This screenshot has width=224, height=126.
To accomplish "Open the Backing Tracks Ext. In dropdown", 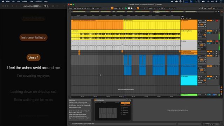I will pos(202,31).
